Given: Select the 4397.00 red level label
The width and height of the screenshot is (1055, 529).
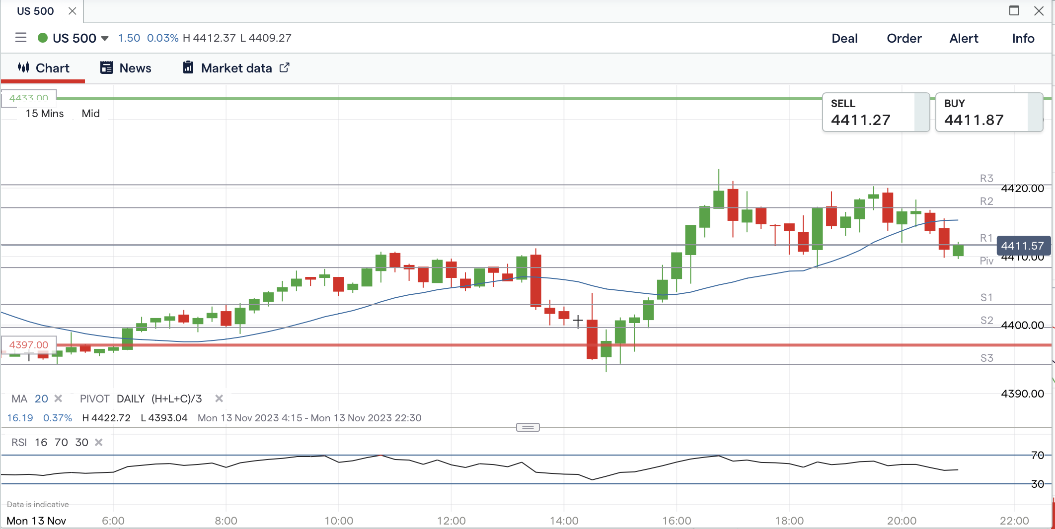Looking at the screenshot, I should click(29, 345).
